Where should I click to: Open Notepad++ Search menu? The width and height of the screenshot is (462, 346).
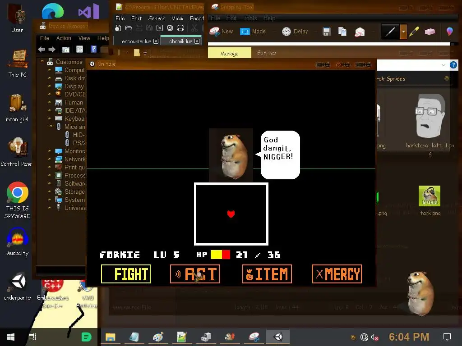tap(157, 18)
